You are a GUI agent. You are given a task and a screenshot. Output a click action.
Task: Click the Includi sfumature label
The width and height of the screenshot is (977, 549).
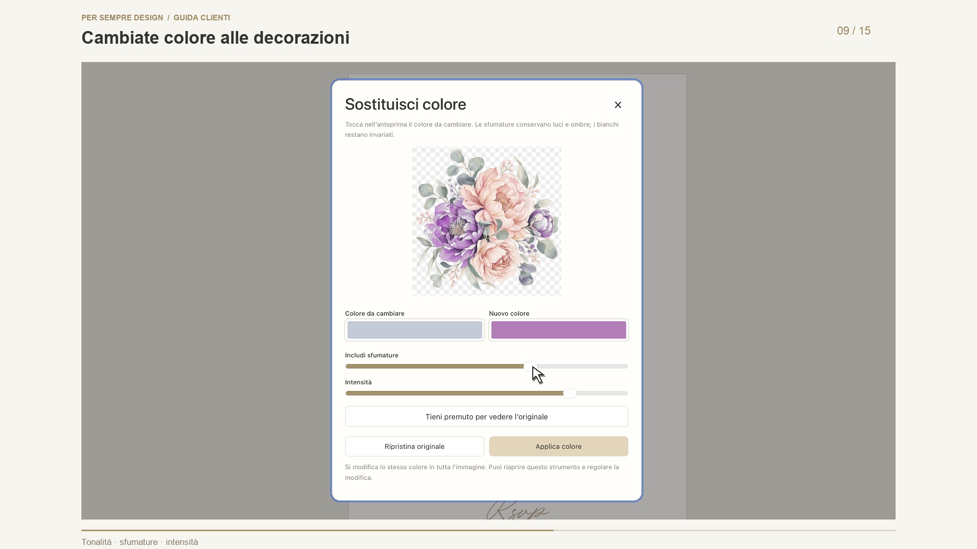coord(371,355)
